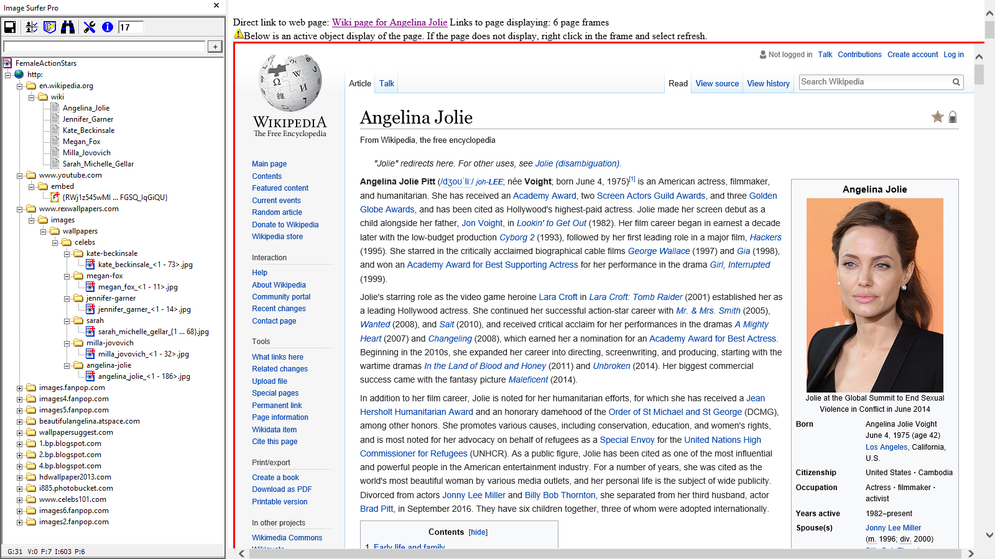This screenshot has width=995, height=559.
Task: Click the folder icon for en.wikipedia.org
Action: 31,86
